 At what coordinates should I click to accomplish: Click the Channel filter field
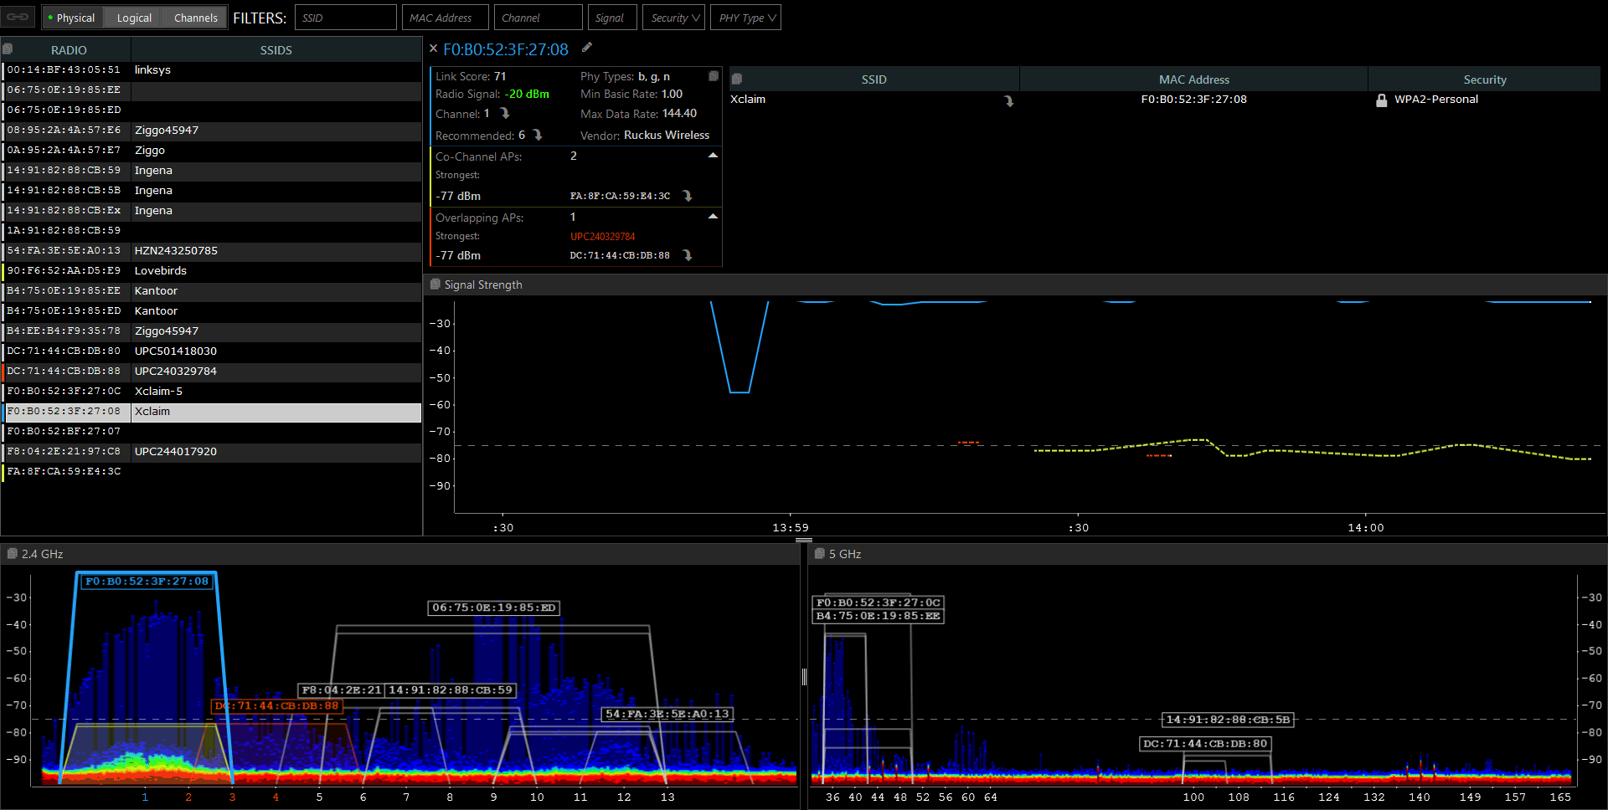click(539, 18)
